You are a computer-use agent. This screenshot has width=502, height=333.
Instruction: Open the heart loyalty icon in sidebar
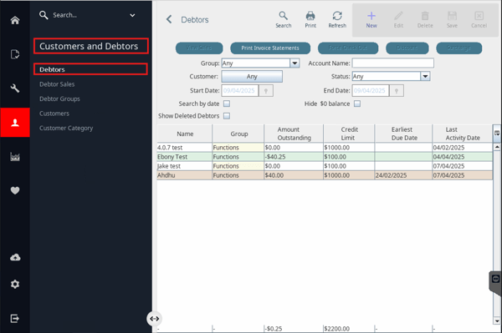click(15, 190)
